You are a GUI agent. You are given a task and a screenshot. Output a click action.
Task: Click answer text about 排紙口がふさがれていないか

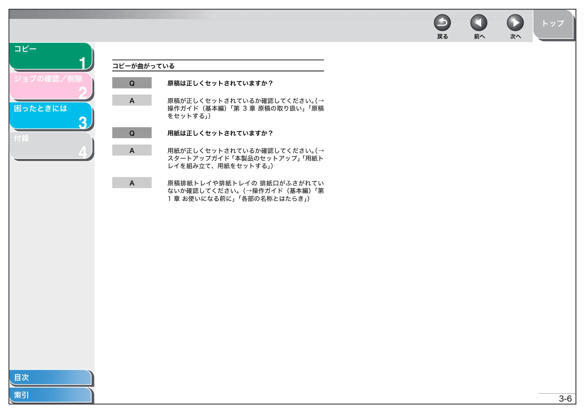(x=246, y=191)
